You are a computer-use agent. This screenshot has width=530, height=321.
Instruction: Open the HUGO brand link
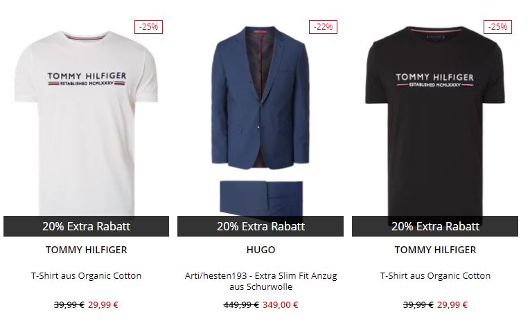click(x=260, y=250)
